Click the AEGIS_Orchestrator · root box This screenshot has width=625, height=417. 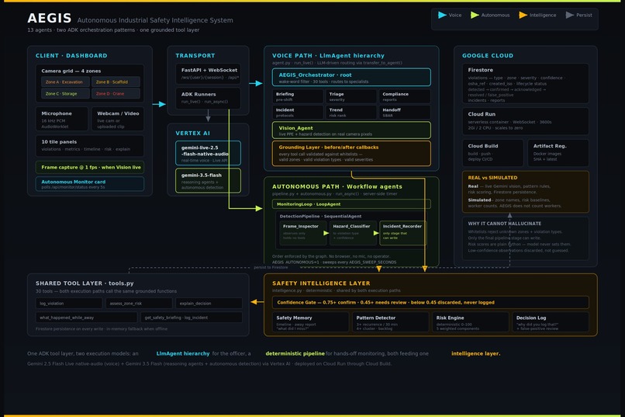351,77
